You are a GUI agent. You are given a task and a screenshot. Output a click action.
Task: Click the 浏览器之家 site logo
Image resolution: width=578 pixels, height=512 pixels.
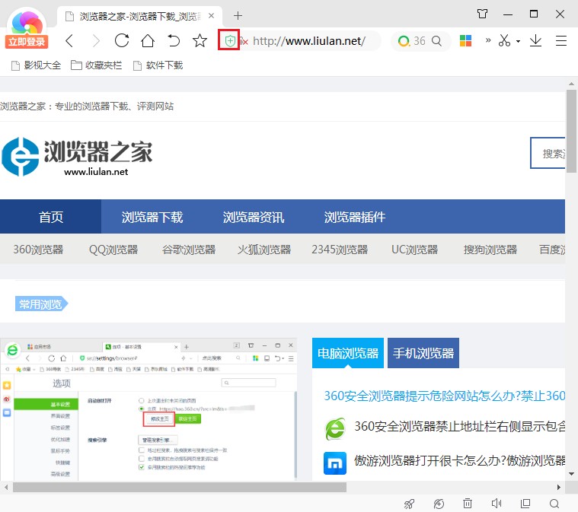[x=77, y=157]
